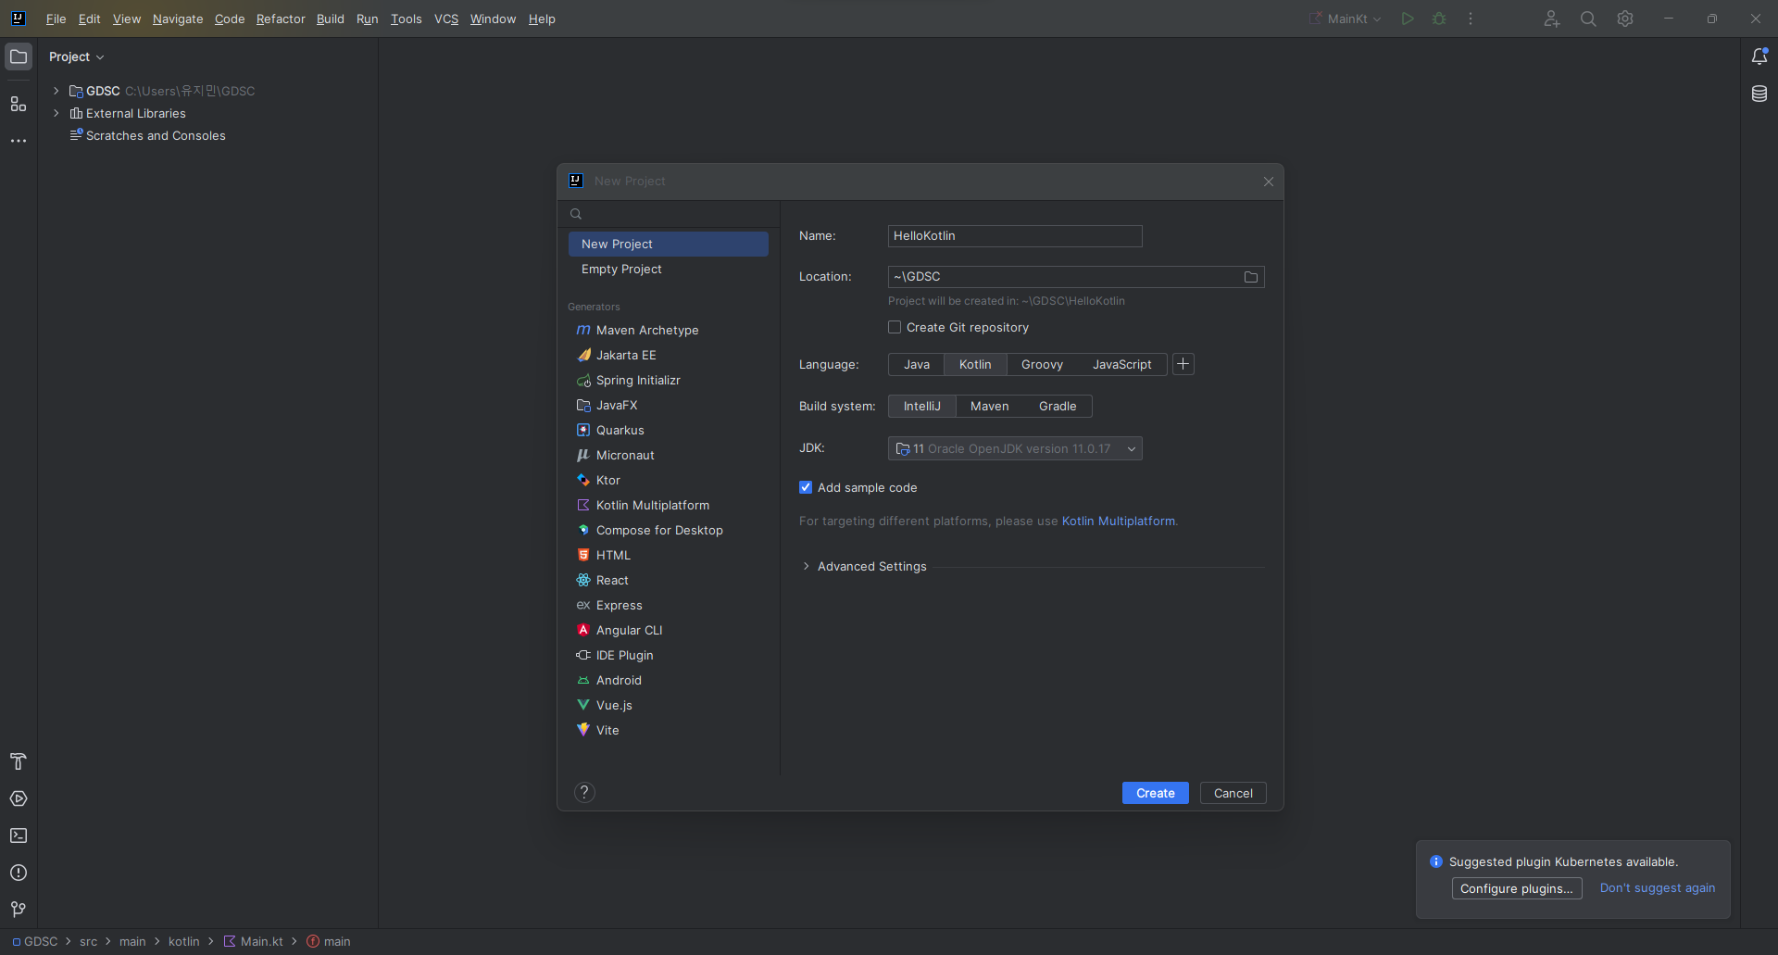Viewport: 1778px width, 955px height.
Task: Expand Advanced Settings section
Action: tap(806, 566)
